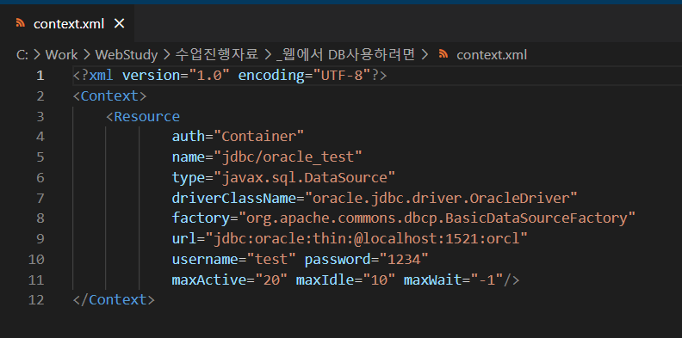Click the auth="Container" attribute
This screenshot has height=338, width=682.
[238, 137]
